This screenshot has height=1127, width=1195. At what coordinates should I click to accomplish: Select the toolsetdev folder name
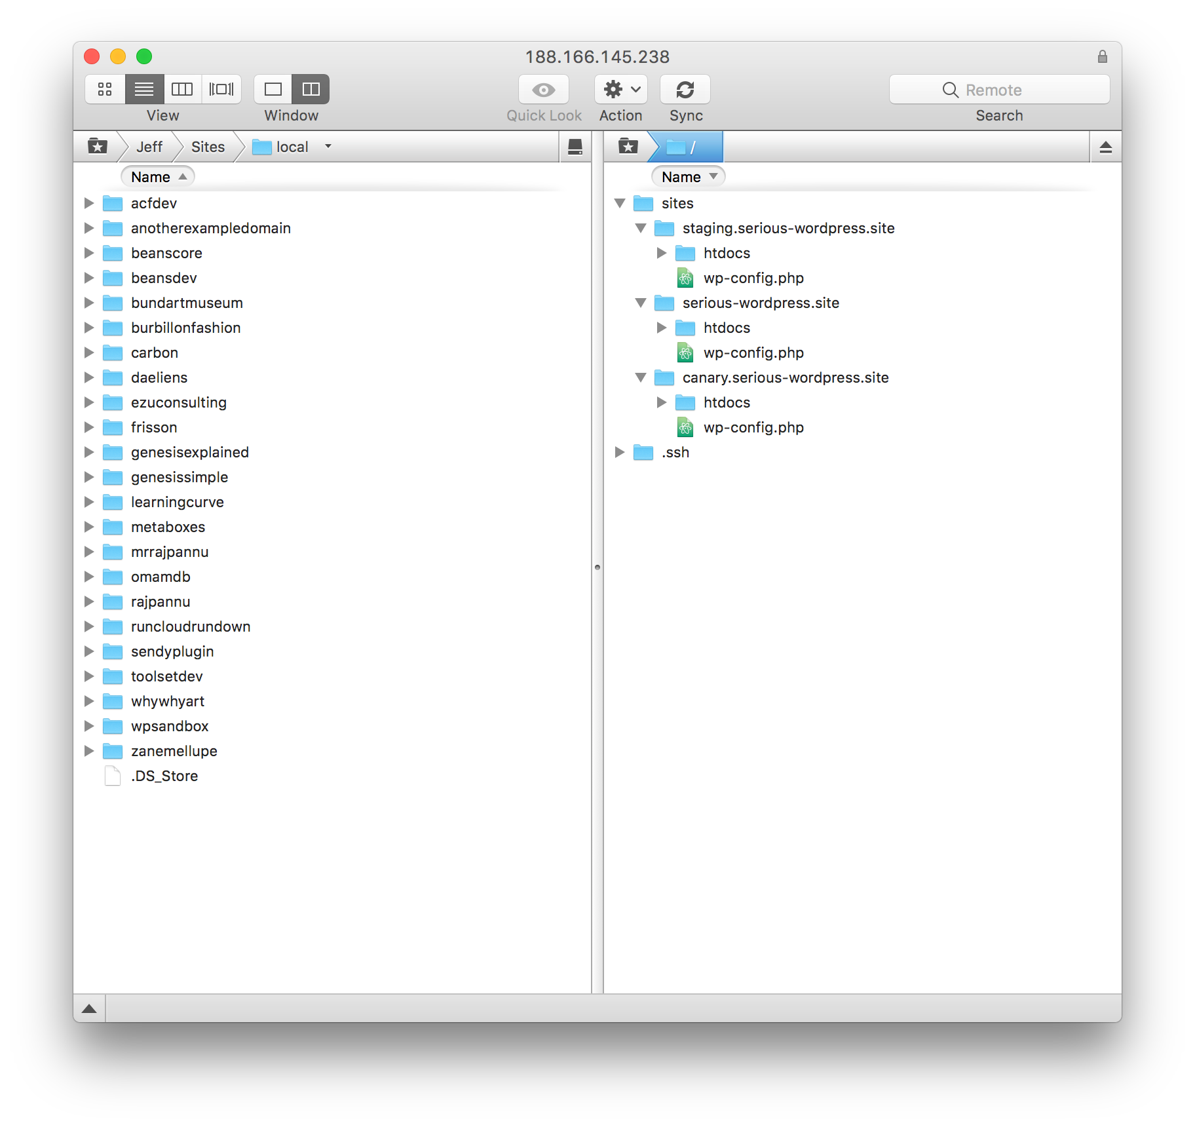tap(167, 676)
